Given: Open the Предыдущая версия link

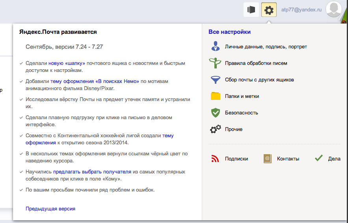Looking at the screenshot, I should pyautogui.click(x=50, y=209).
